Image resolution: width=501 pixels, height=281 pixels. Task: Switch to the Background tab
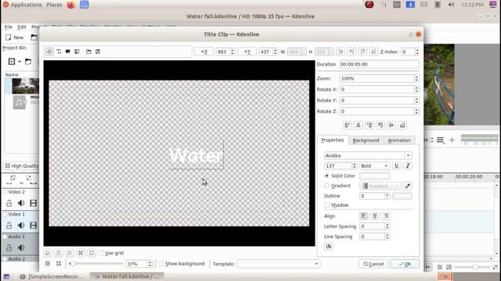coord(366,140)
